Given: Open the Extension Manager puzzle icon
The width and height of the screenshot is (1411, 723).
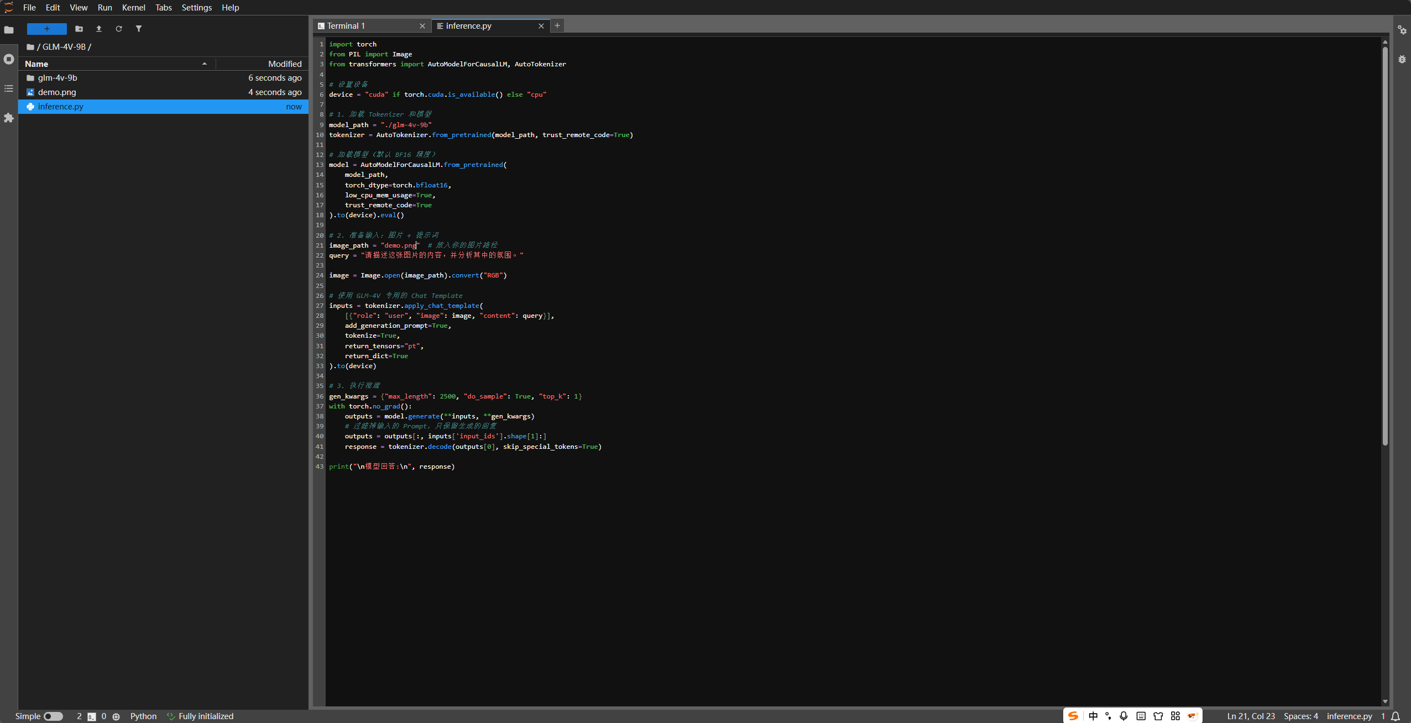Looking at the screenshot, I should click(9, 118).
